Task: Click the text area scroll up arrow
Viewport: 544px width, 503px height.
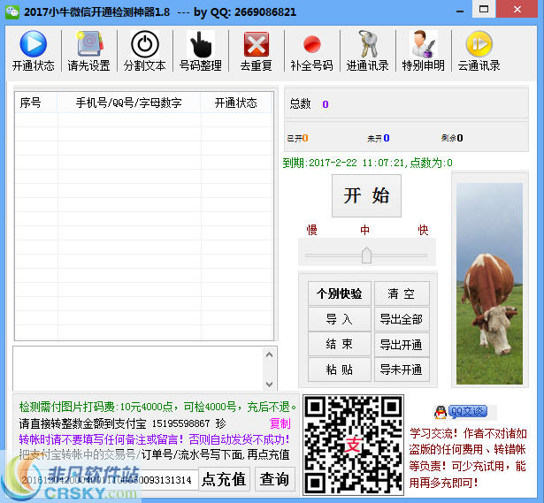Action: 269,354
